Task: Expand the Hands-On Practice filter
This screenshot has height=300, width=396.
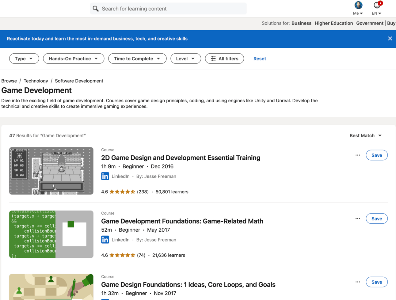Action: pos(74,59)
